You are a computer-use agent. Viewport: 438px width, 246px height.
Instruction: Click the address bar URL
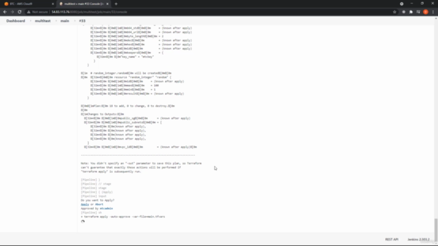[90, 12]
